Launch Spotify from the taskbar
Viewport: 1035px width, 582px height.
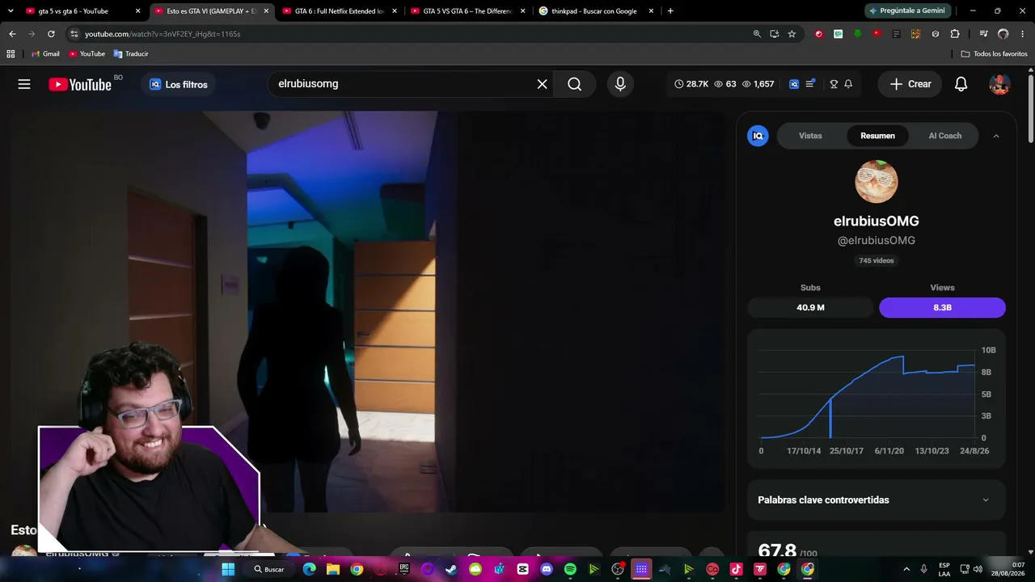[570, 569]
